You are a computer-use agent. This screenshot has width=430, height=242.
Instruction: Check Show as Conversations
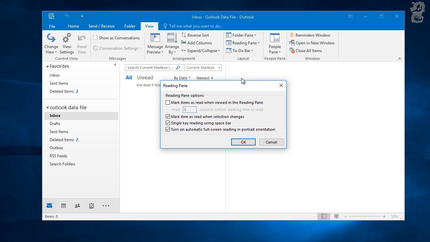coord(95,38)
